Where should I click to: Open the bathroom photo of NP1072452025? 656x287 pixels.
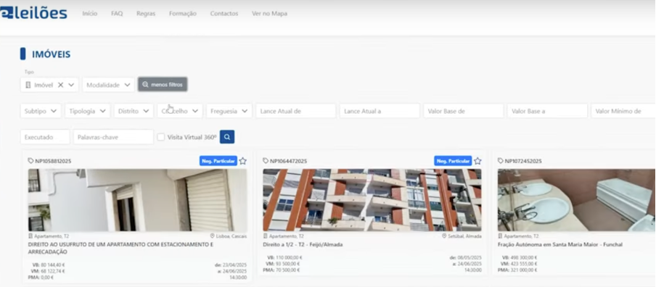click(576, 200)
